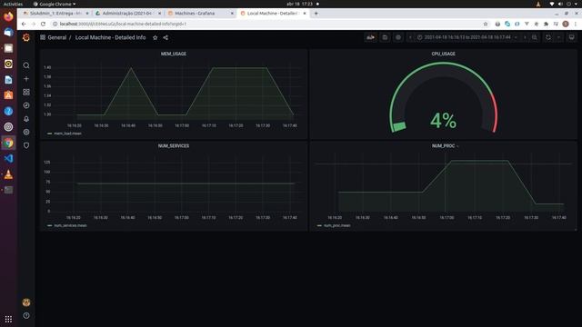Show Applications grid in the dock
This screenshot has width=582, height=327.
pyautogui.click(x=8, y=319)
